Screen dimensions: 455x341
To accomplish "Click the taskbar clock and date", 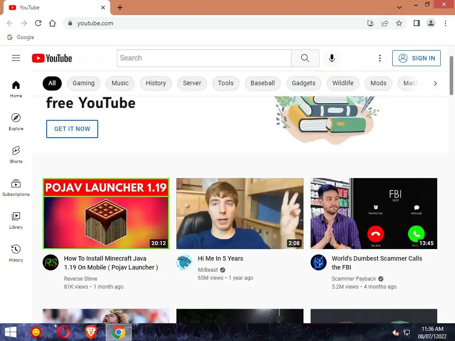I will (x=432, y=333).
